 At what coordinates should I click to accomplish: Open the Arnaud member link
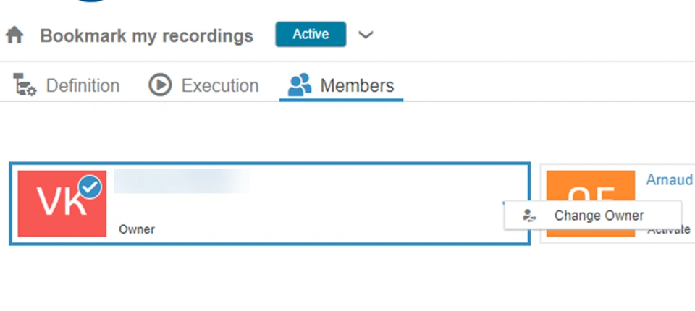(x=670, y=179)
